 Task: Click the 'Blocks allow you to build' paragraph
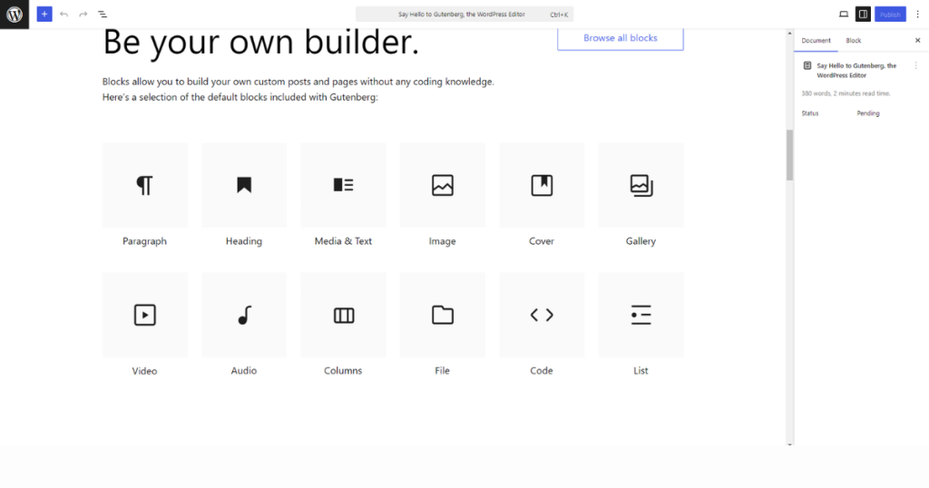coord(298,89)
